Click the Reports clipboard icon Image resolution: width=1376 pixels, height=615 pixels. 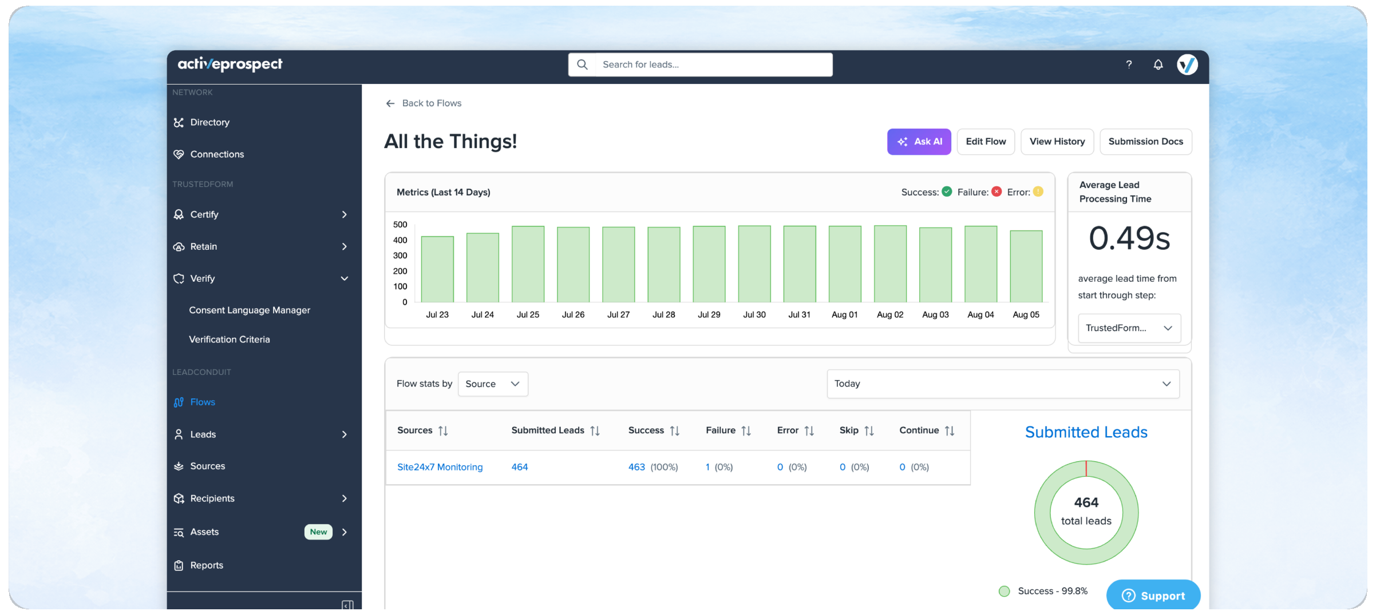pyautogui.click(x=179, y=565)
